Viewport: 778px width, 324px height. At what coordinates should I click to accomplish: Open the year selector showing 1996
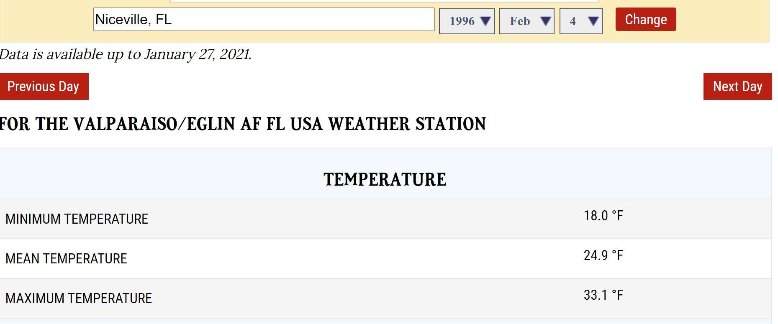[x=462, y=21]
